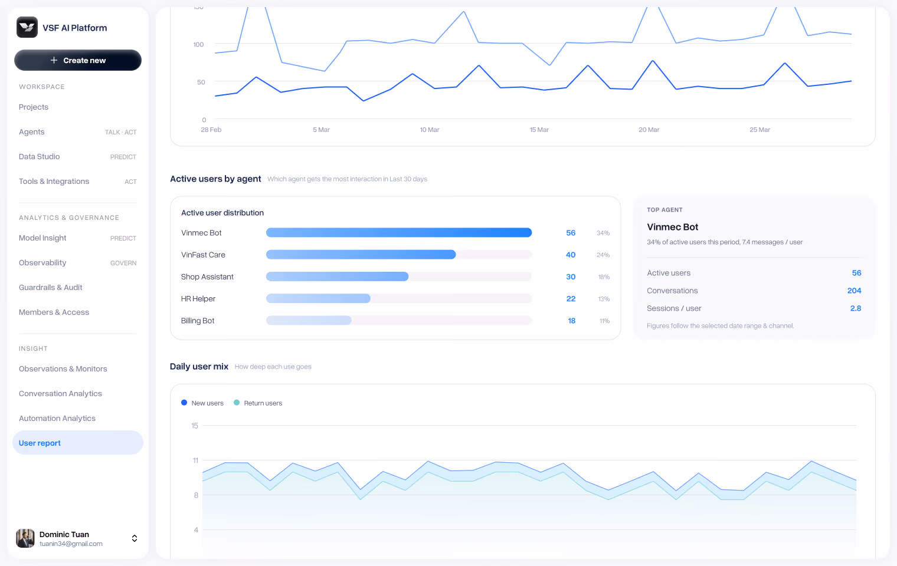The height and width of the screenshot is (566, 897).
Task: Click the Active user distribution title
Action: (x=222, y=213)
